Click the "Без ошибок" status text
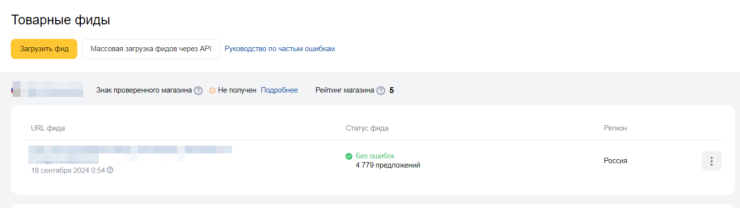The height and width of the screenshot is (208, 740). (375, 156)
